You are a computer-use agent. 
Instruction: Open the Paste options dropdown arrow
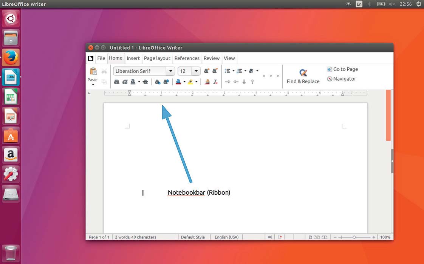tap(93, 85)
